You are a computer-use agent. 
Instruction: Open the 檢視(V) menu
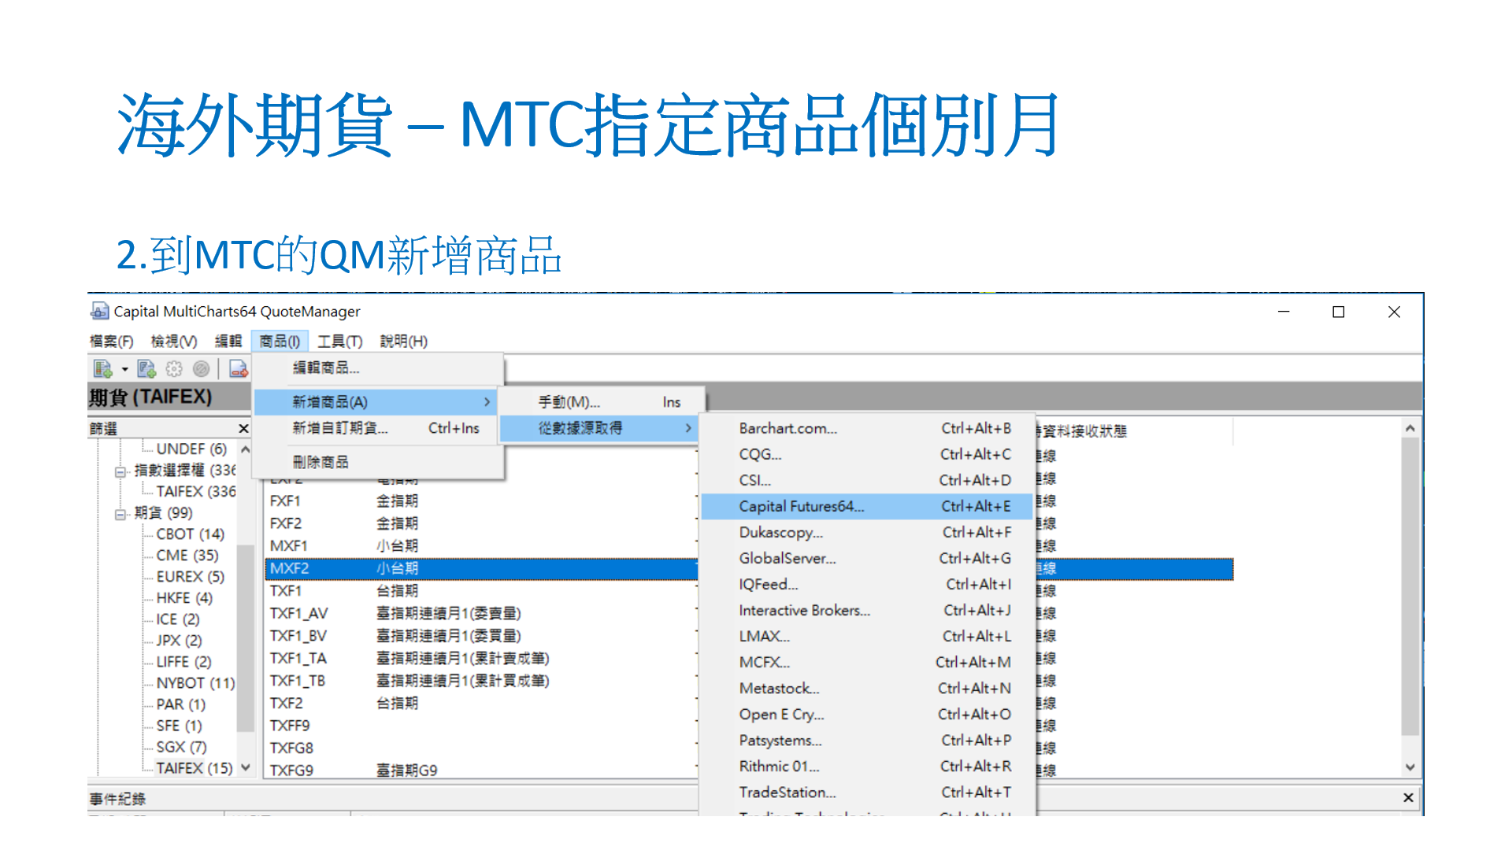(x=174, y=341)
